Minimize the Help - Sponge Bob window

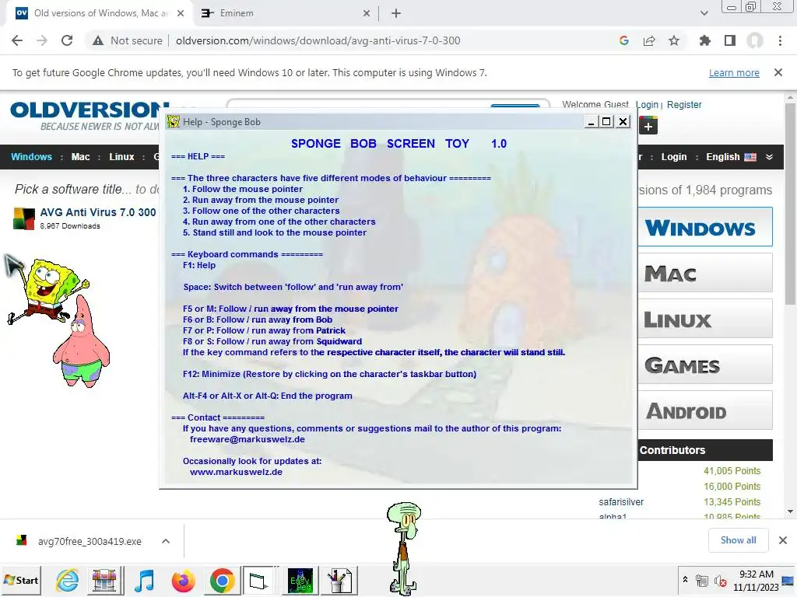[x=591, y=122]
